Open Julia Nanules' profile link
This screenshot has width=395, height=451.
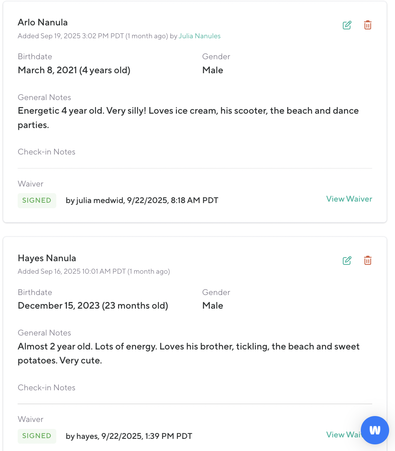[x=199, y=36]
